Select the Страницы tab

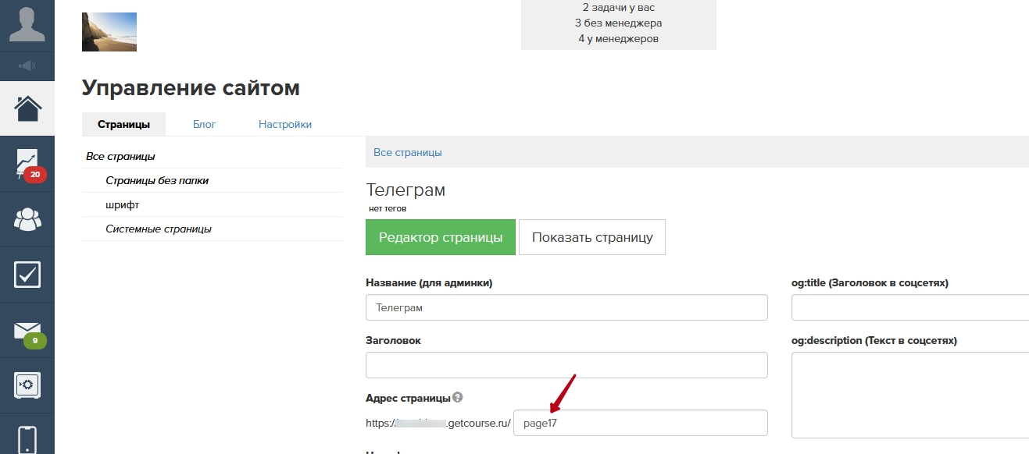tap(123, 124)
